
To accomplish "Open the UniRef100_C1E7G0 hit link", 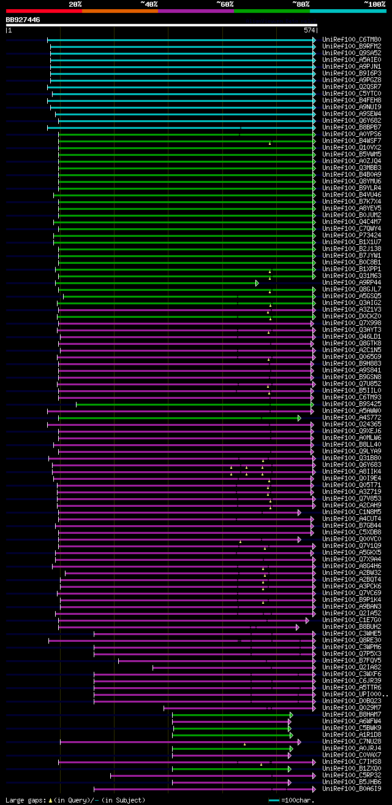I will (352, 620).
